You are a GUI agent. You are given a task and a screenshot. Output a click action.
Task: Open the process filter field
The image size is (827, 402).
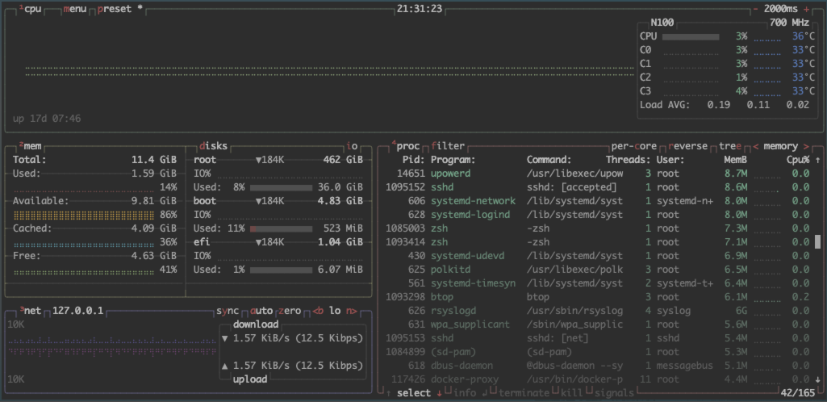(448, 146)
